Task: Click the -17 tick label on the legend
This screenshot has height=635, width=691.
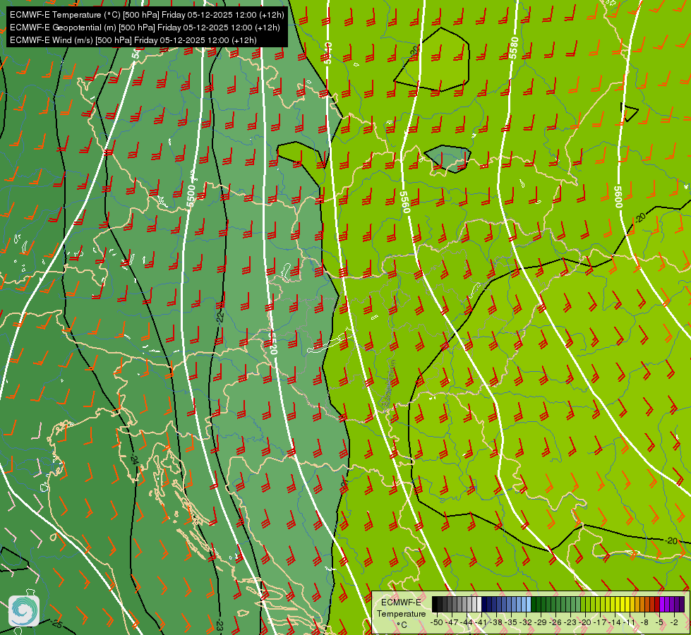Action: [x=600, y=622]
